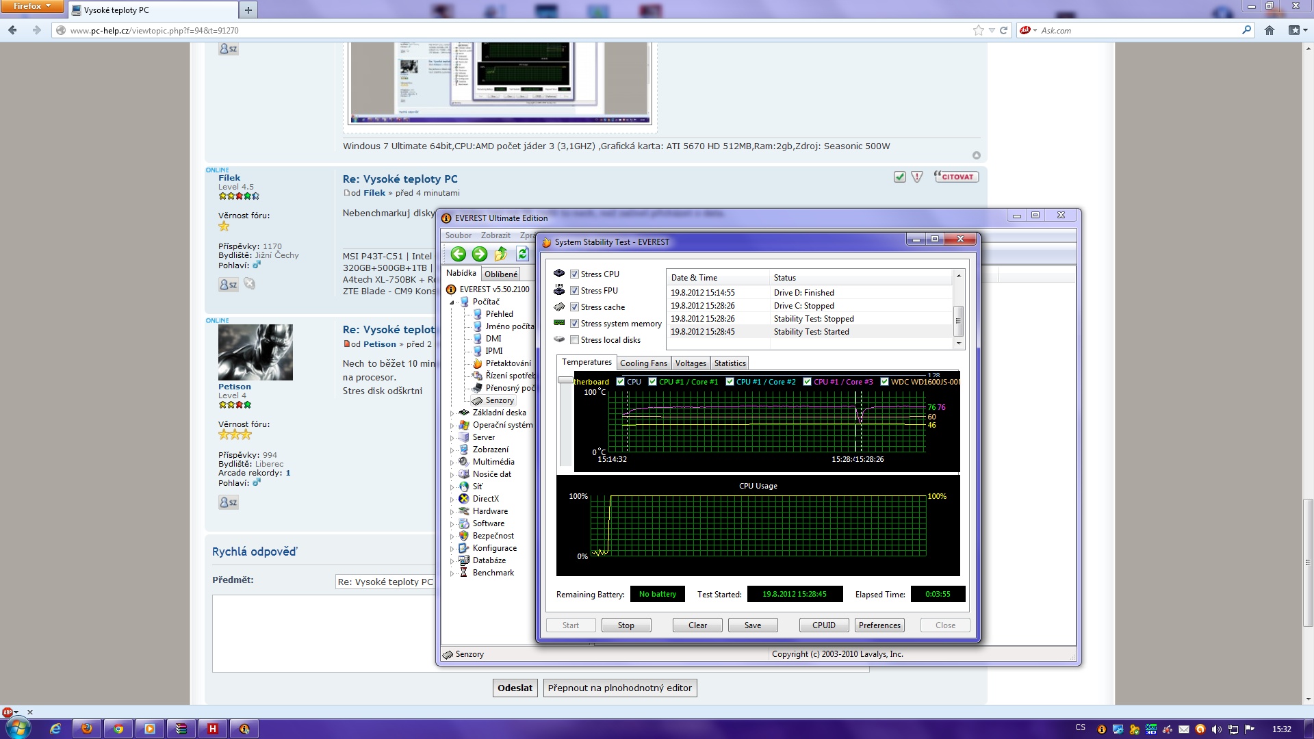The image size is (1314, 739).
Task: Expand the Základní deska tree node
Action: coord(452,413)
